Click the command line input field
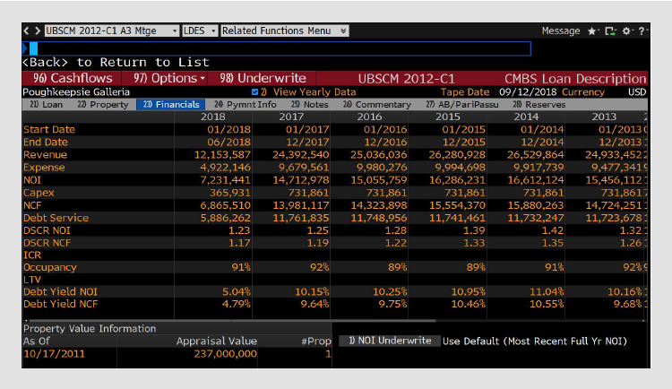This screenshot has height=389, width=672. 277,48
